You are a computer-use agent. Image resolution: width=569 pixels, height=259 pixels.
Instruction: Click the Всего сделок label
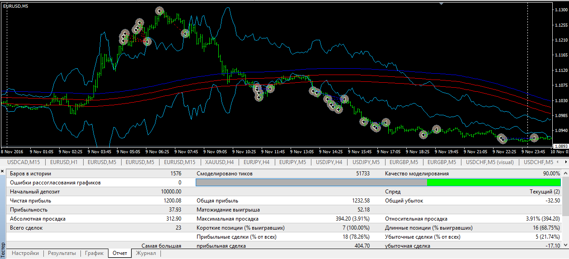(26, 228)
